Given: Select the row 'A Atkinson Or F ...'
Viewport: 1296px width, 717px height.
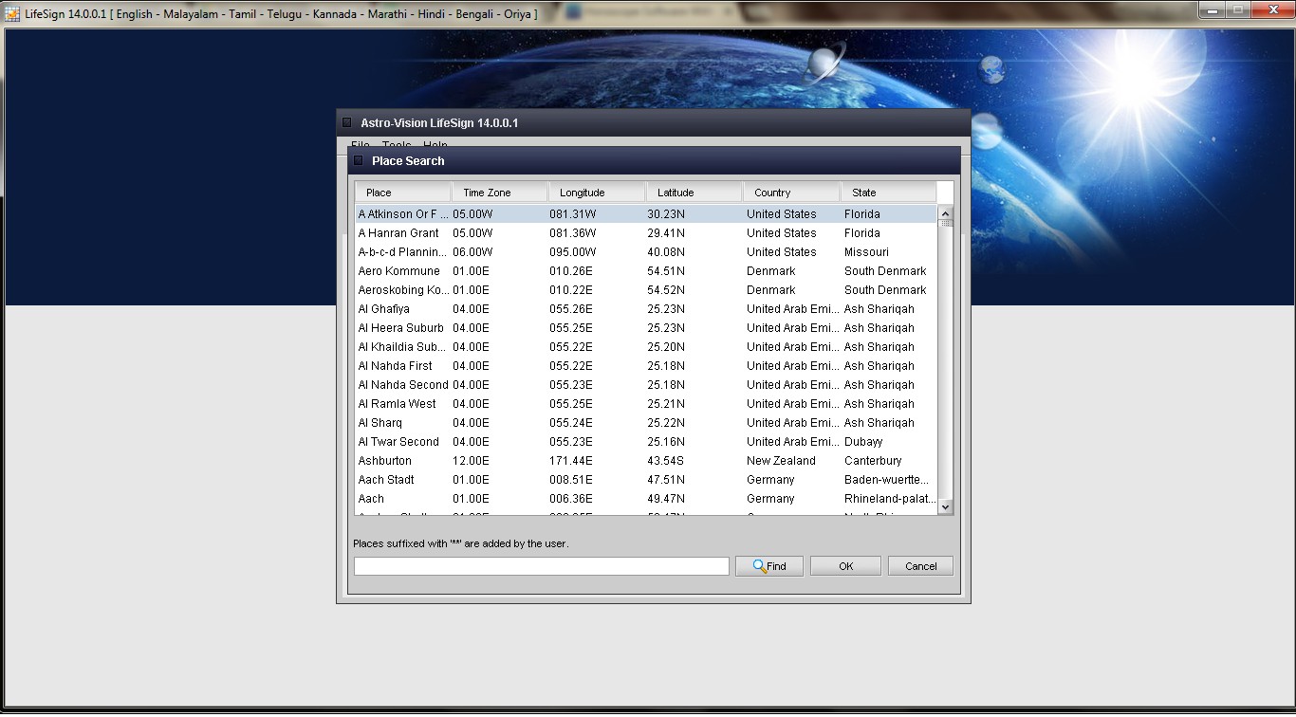Looking at the screenshot, I should [646, 214].
